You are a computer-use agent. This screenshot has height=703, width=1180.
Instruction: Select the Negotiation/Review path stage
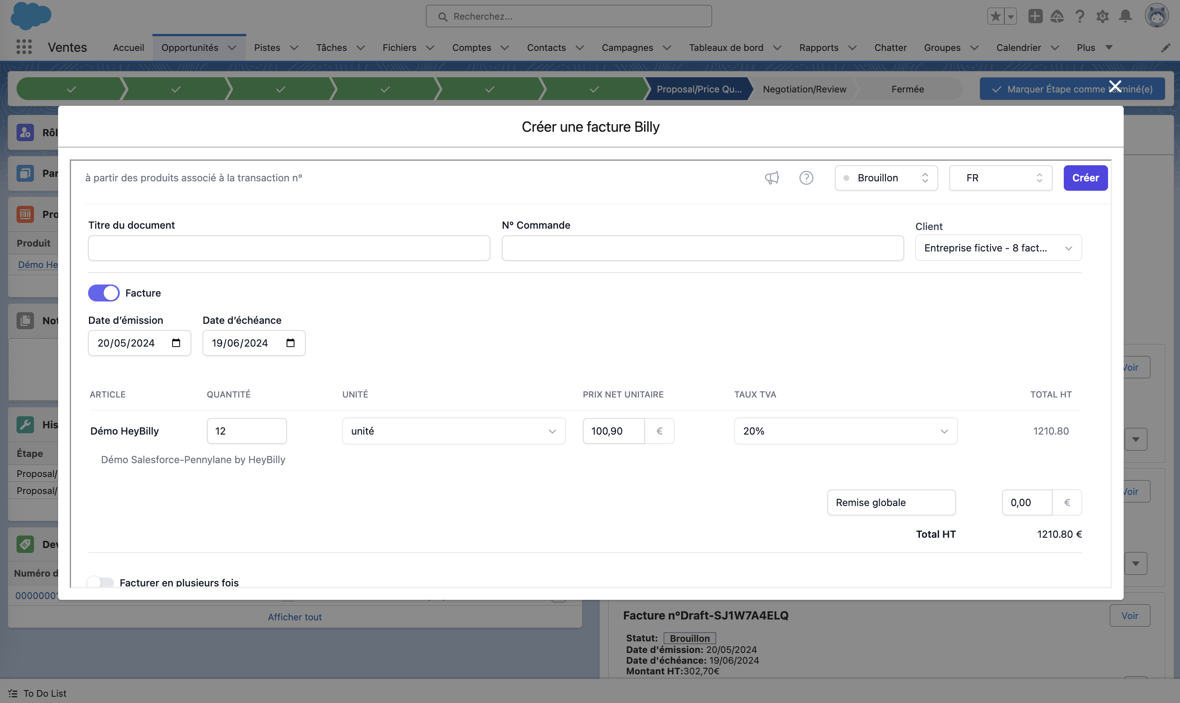[804, 88]
